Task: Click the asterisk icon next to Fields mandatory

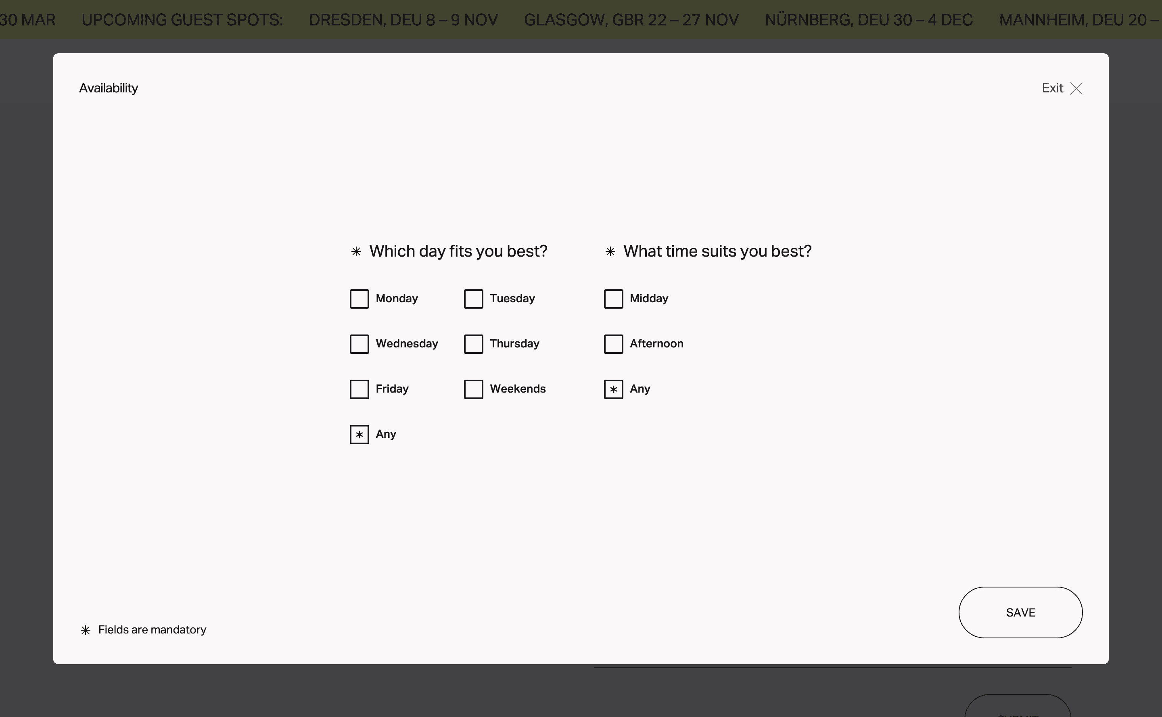Action: click(x=85, y=629)
